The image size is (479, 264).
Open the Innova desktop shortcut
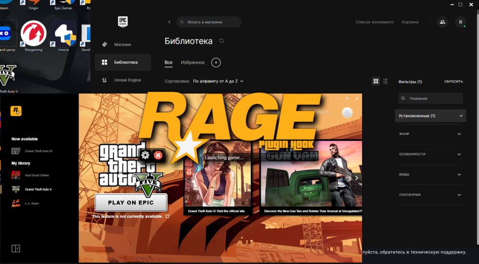(64, 36)
